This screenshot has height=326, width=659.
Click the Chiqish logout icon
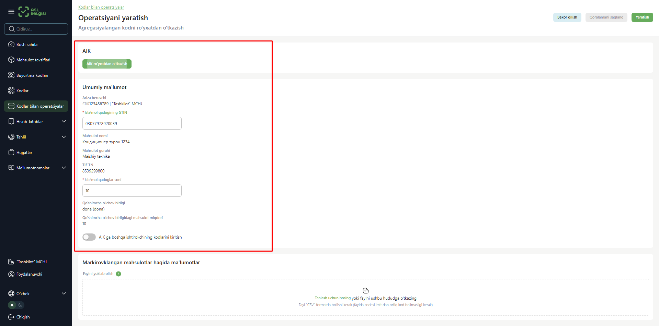[11, 317]
